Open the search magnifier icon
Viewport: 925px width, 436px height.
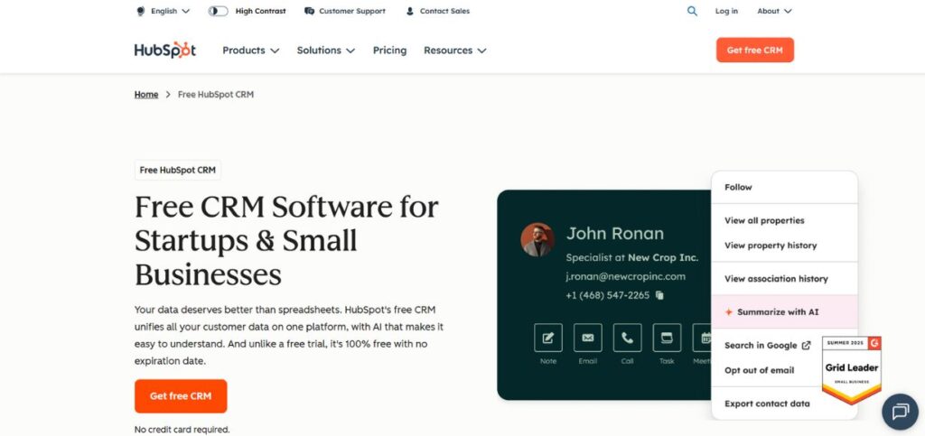point(692,11)
